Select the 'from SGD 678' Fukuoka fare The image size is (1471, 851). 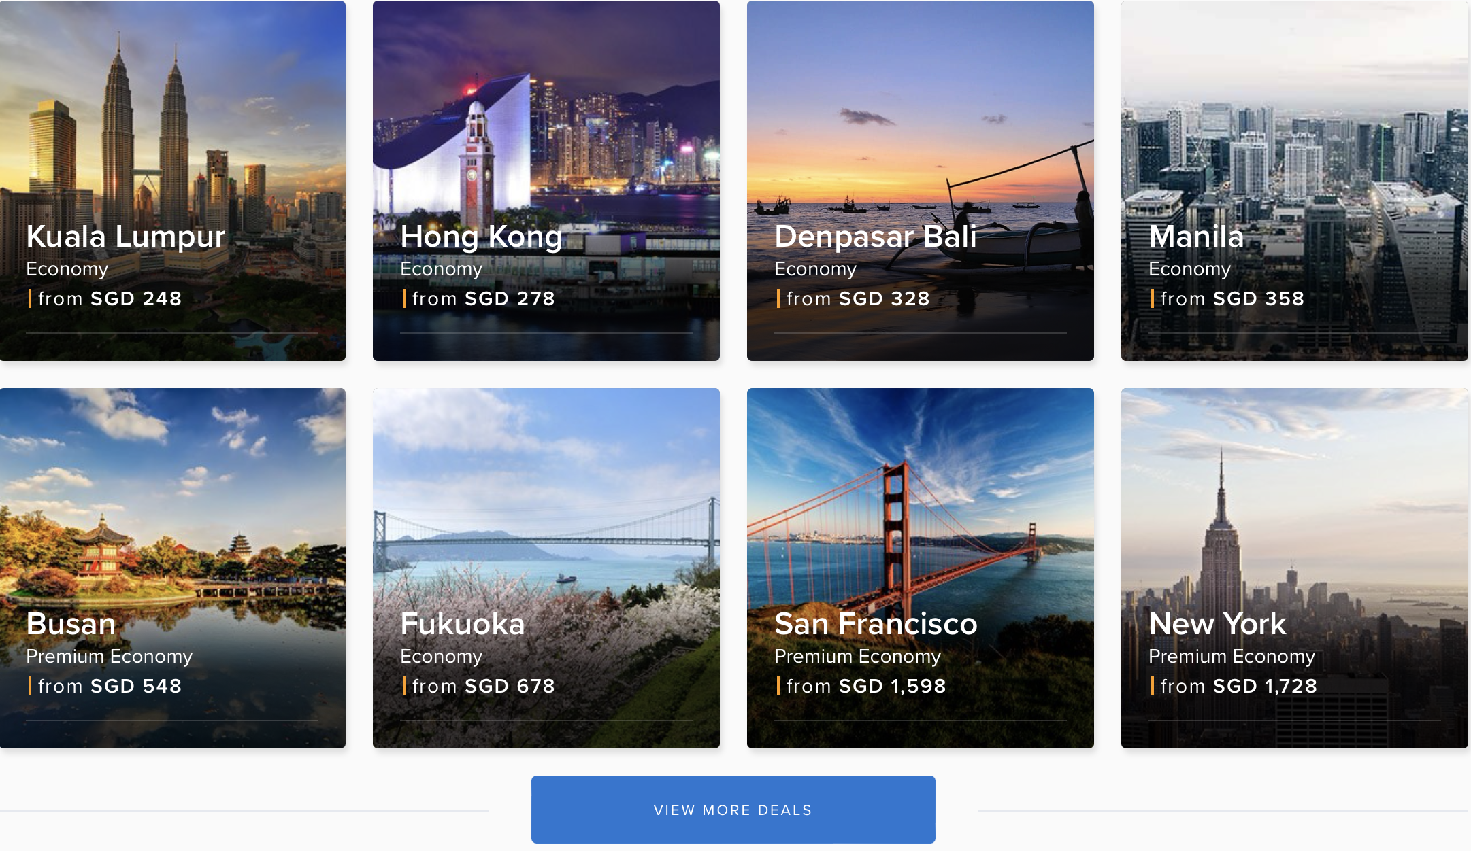pos(483,686)
